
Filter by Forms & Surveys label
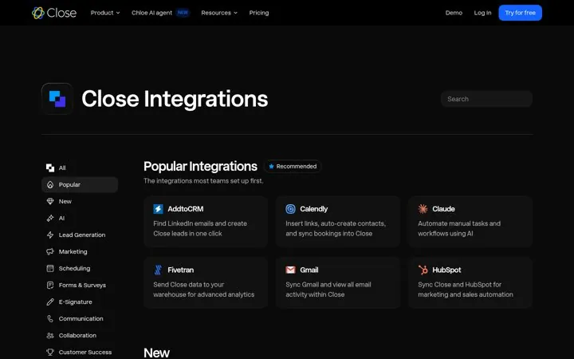coord(82,286)
